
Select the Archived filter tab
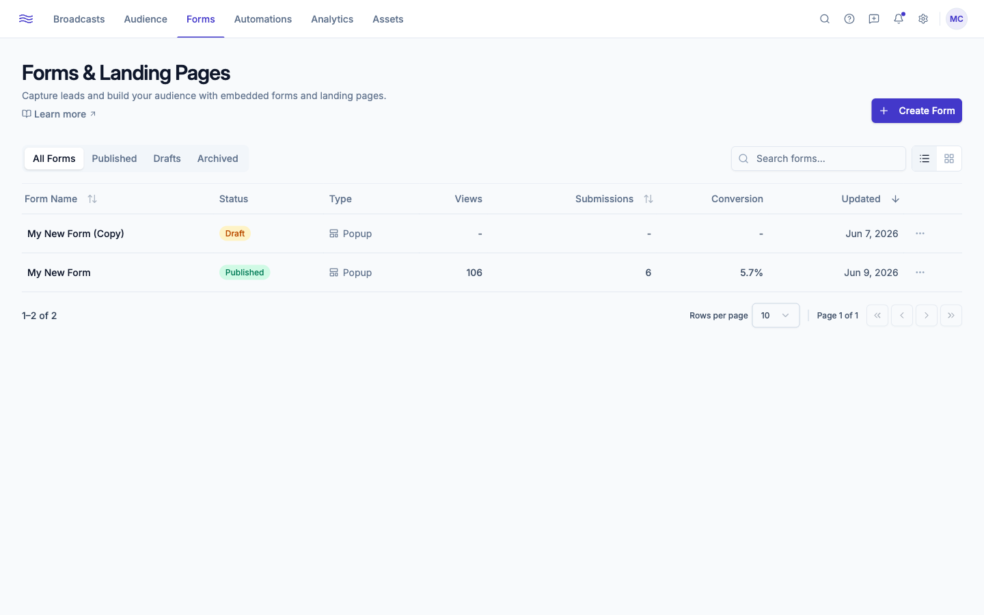pos(218,159)
